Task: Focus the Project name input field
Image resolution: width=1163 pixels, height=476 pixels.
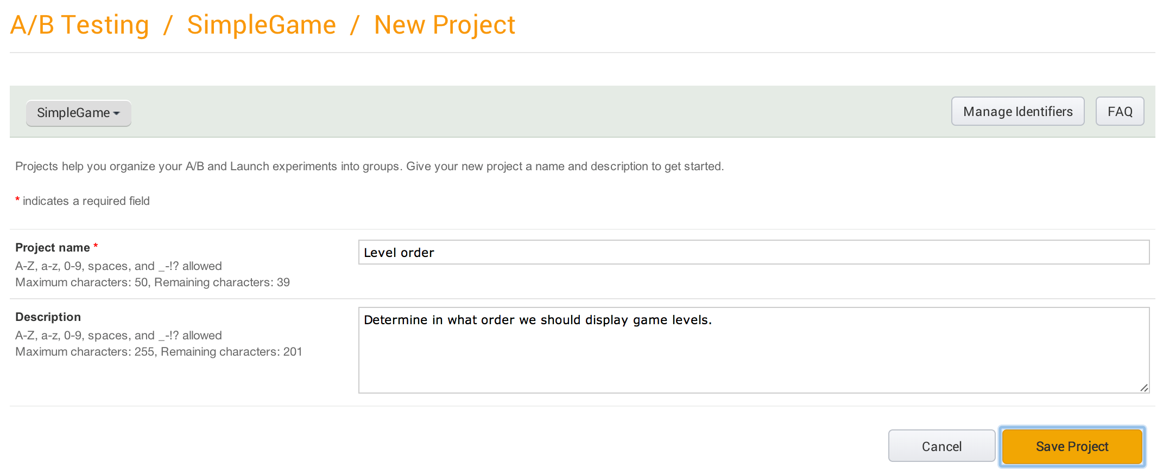Action: pyautogui.click(x=754, y=253)
